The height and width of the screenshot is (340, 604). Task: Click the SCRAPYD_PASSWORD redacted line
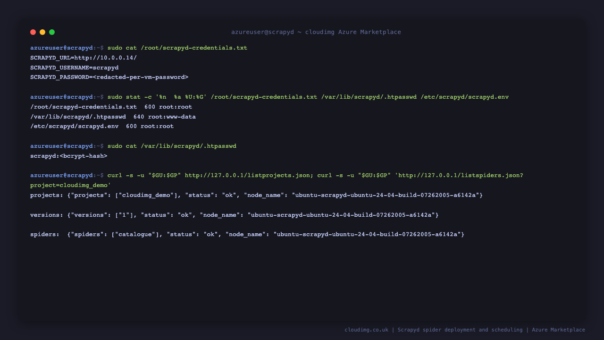(x=109, y=77)
